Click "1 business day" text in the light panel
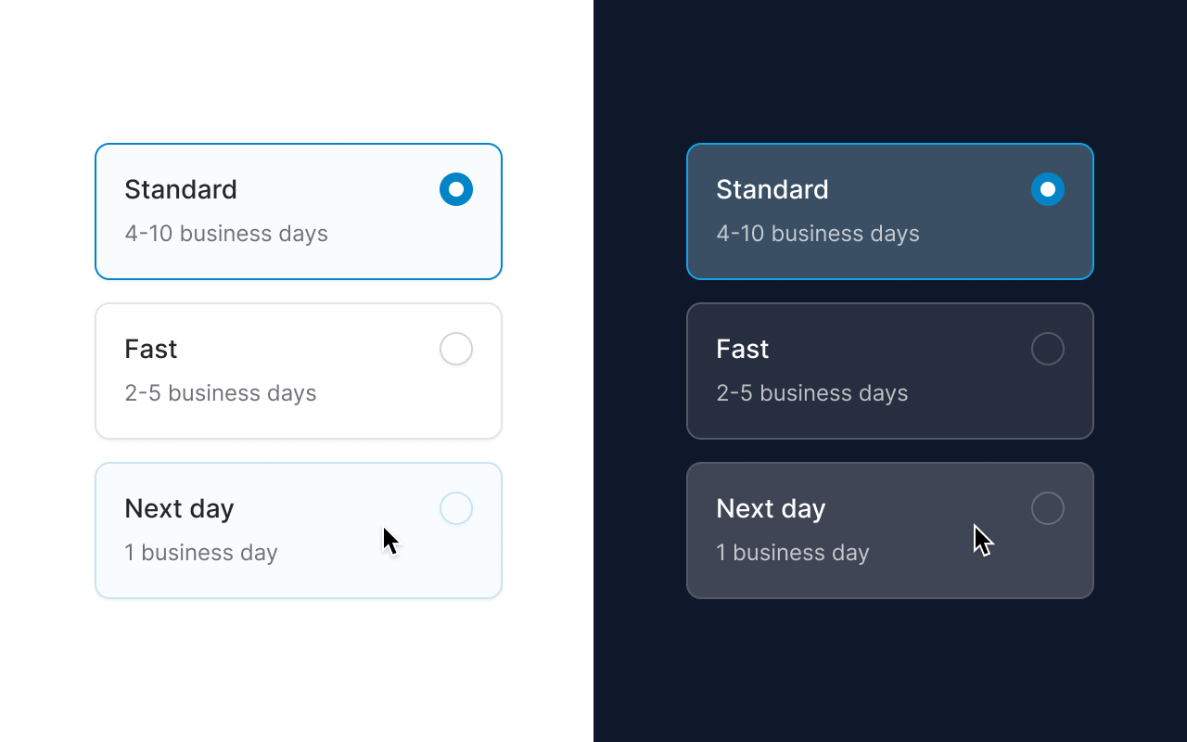The image size is (1187, 742). [x=201, y=553]
